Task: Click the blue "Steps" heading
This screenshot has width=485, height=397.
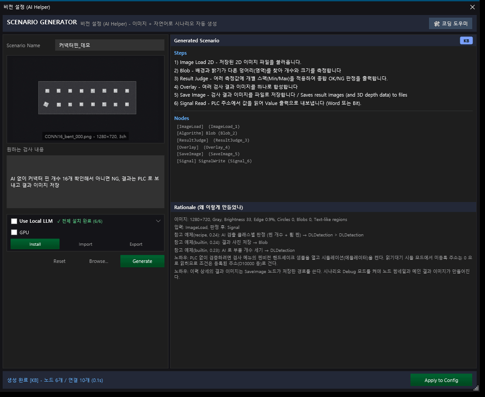Action: pyautogui.click(x=180, y=53)
